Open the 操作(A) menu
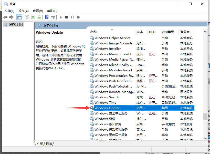The height and width of the screenshot is (154, 210). (24, 11)
